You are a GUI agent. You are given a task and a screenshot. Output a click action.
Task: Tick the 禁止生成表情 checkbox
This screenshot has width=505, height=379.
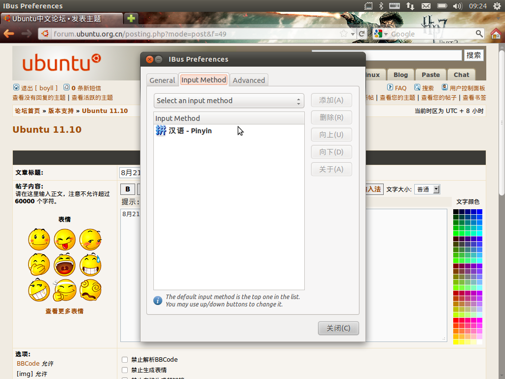pyautogui.click(x=125, y=370)
